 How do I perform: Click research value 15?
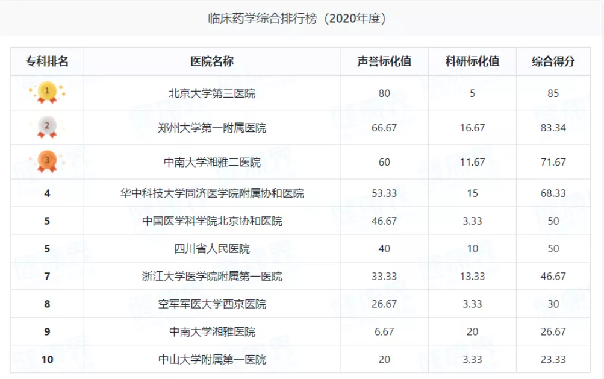[472, 193]
